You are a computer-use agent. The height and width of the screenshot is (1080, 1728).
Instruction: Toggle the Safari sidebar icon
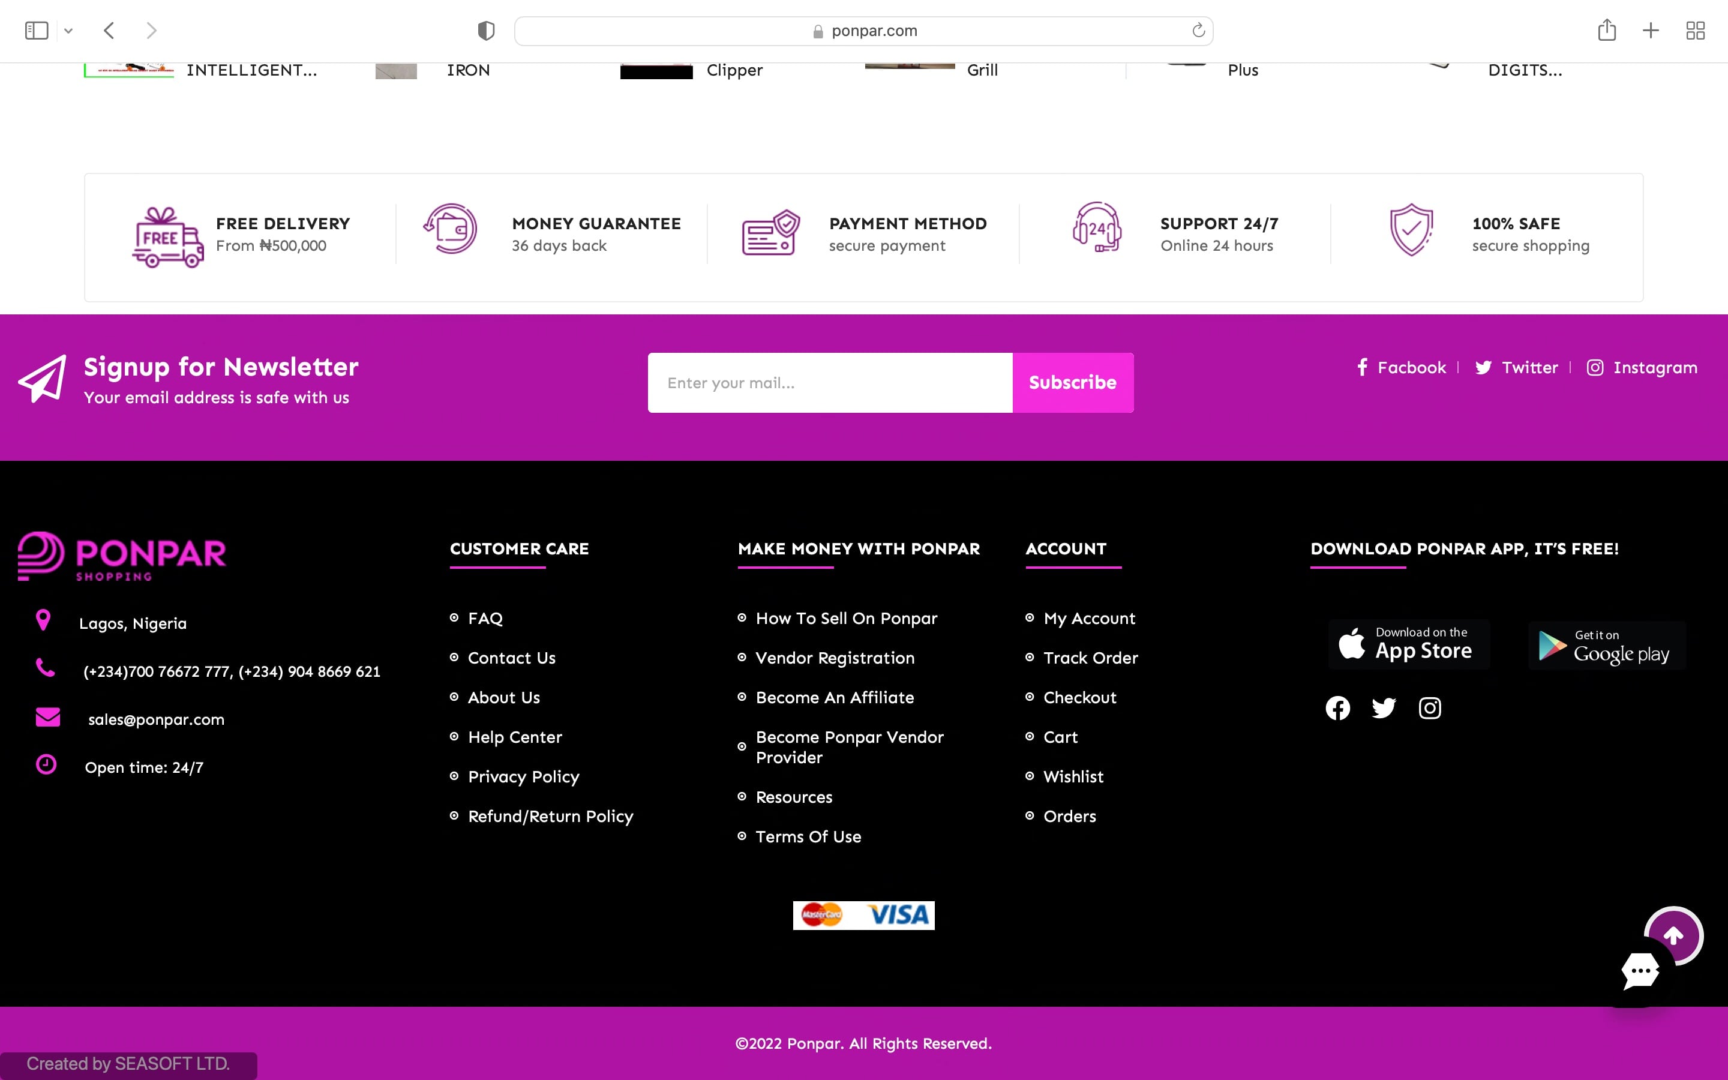click(37, 31)
